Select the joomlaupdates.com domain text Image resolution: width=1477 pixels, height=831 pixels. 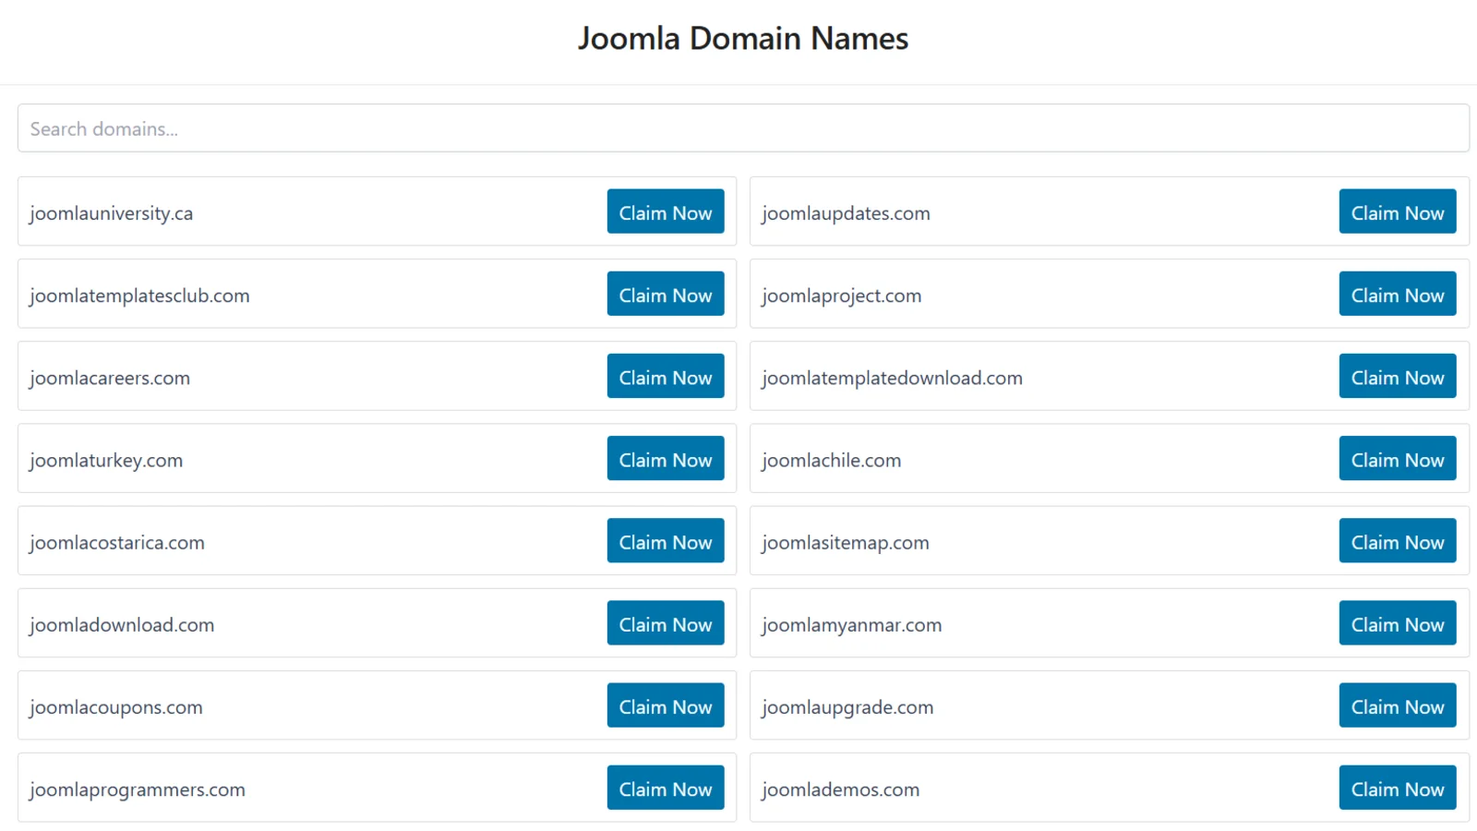pyautogui.click(x=846, y=213)
